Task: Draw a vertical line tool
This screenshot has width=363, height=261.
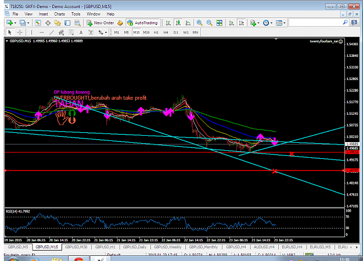Action: [x=31, y=32]
